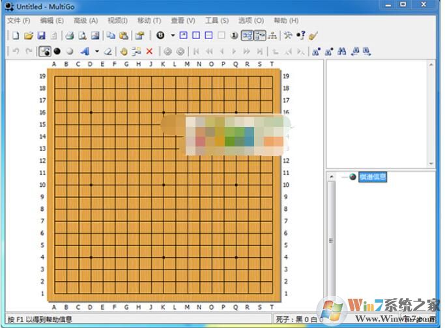The image size is (445, 328).
Task: Click comment panel scrollbar up arrow
Action: (x=431, y=64)
